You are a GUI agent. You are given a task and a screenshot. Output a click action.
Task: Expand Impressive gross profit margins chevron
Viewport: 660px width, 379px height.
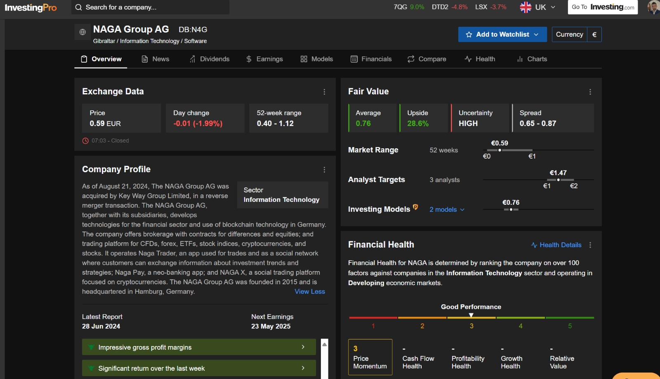tap(303, 347)
